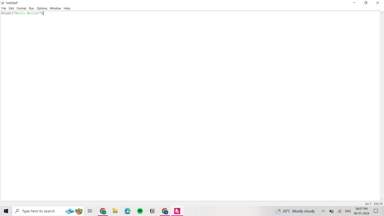The width and height of the screenshot is (384, 216).
Task: Open the first Chrome icon in taskbar
Action: pos(103,211)
